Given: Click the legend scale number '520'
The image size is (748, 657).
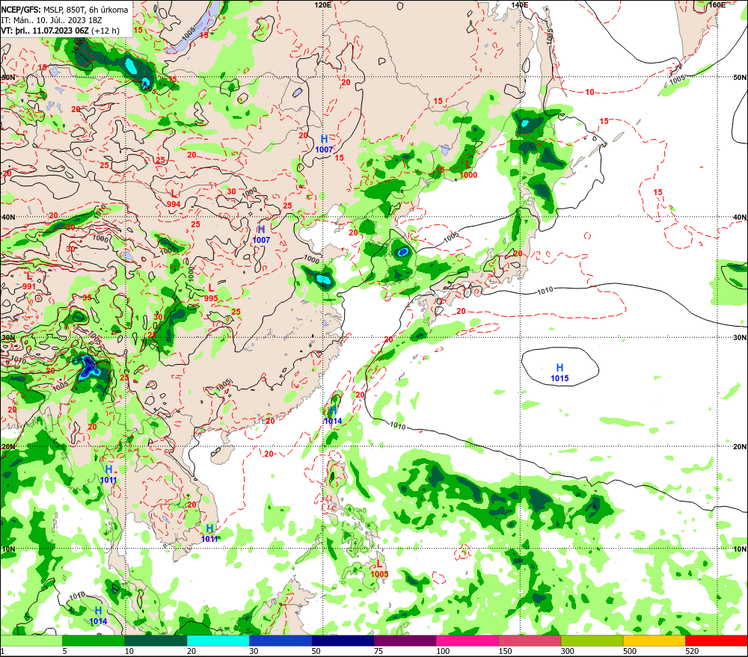Looking at the screenshot, I should click(692, 651).
